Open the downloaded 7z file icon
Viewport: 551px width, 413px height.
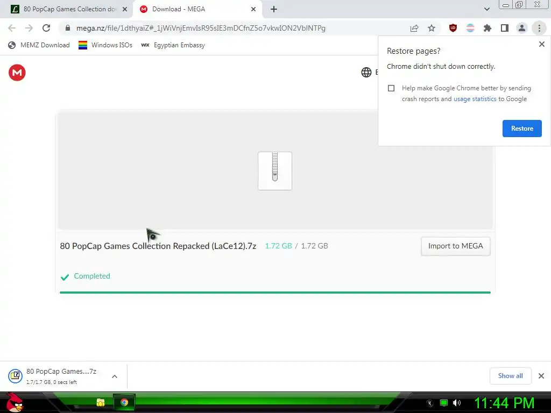16,376
